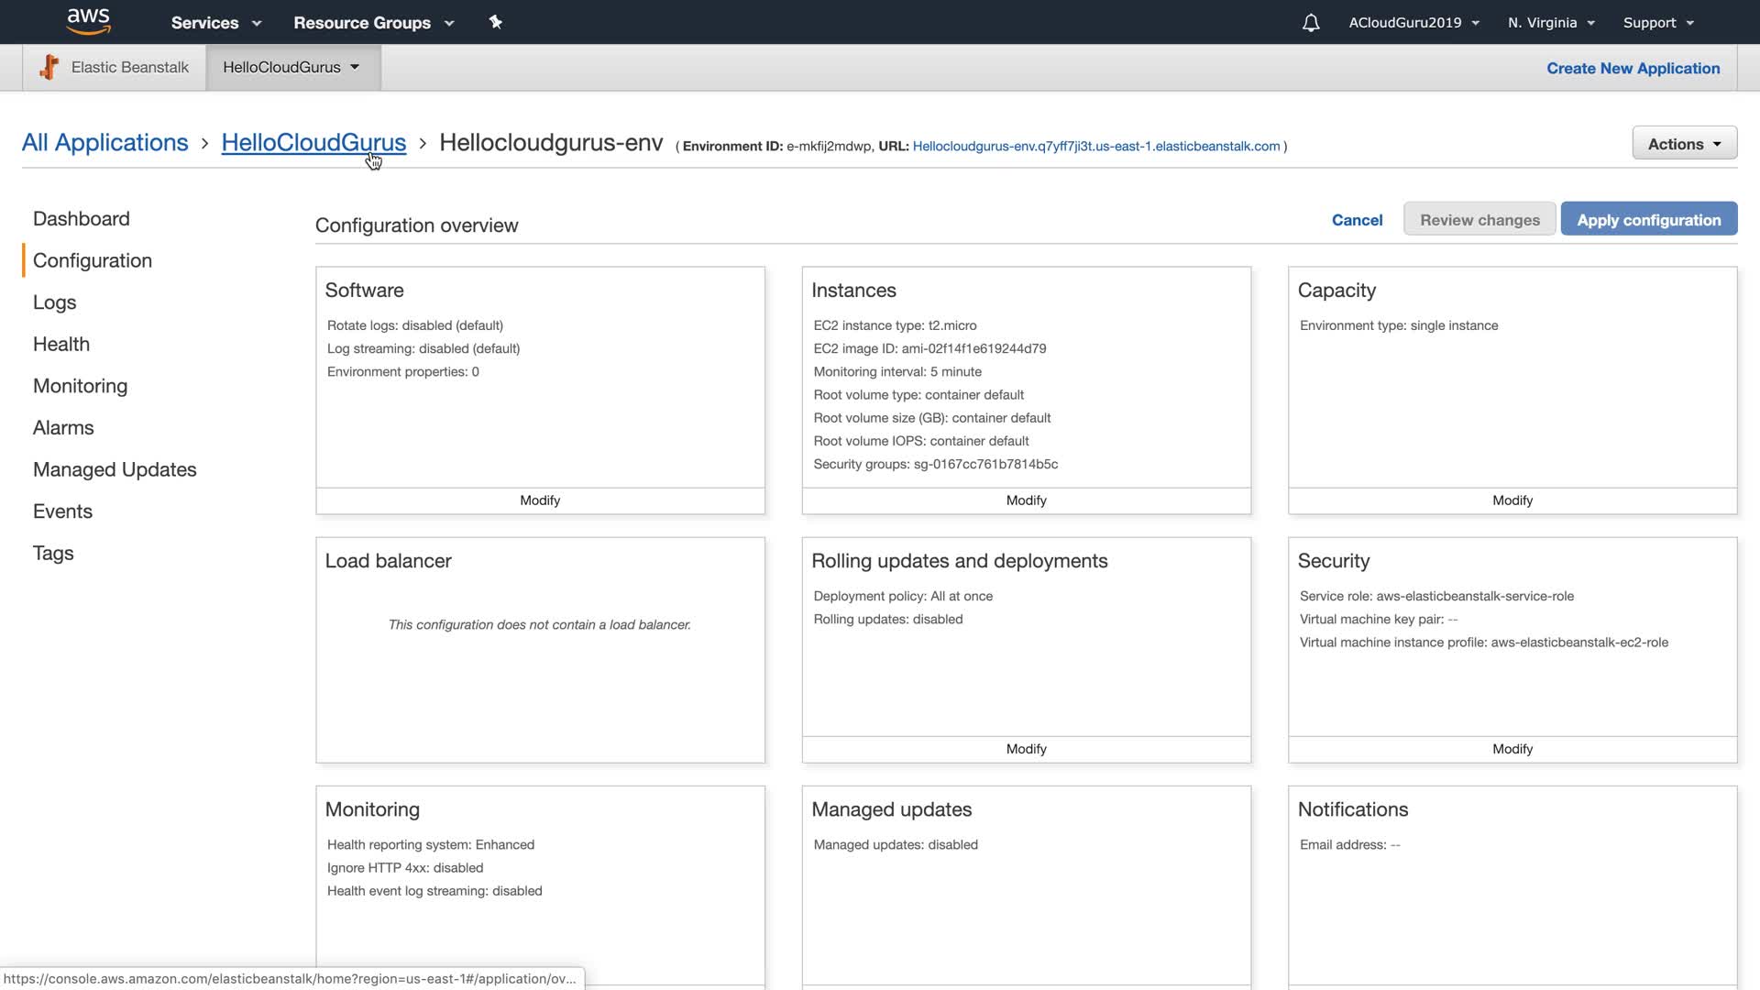
Task: Click the pushpin shortcut icon
Action: pyautogui.click(x=496, y=22)
